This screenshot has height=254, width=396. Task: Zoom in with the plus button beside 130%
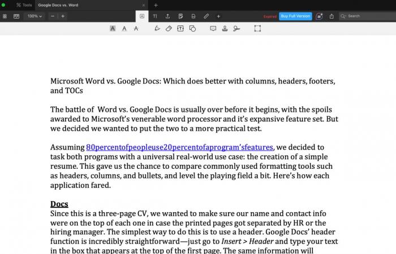pyautogui.click(x=63, y=16)
